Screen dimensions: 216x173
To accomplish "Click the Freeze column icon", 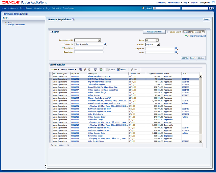I will (x=110, y=70).
